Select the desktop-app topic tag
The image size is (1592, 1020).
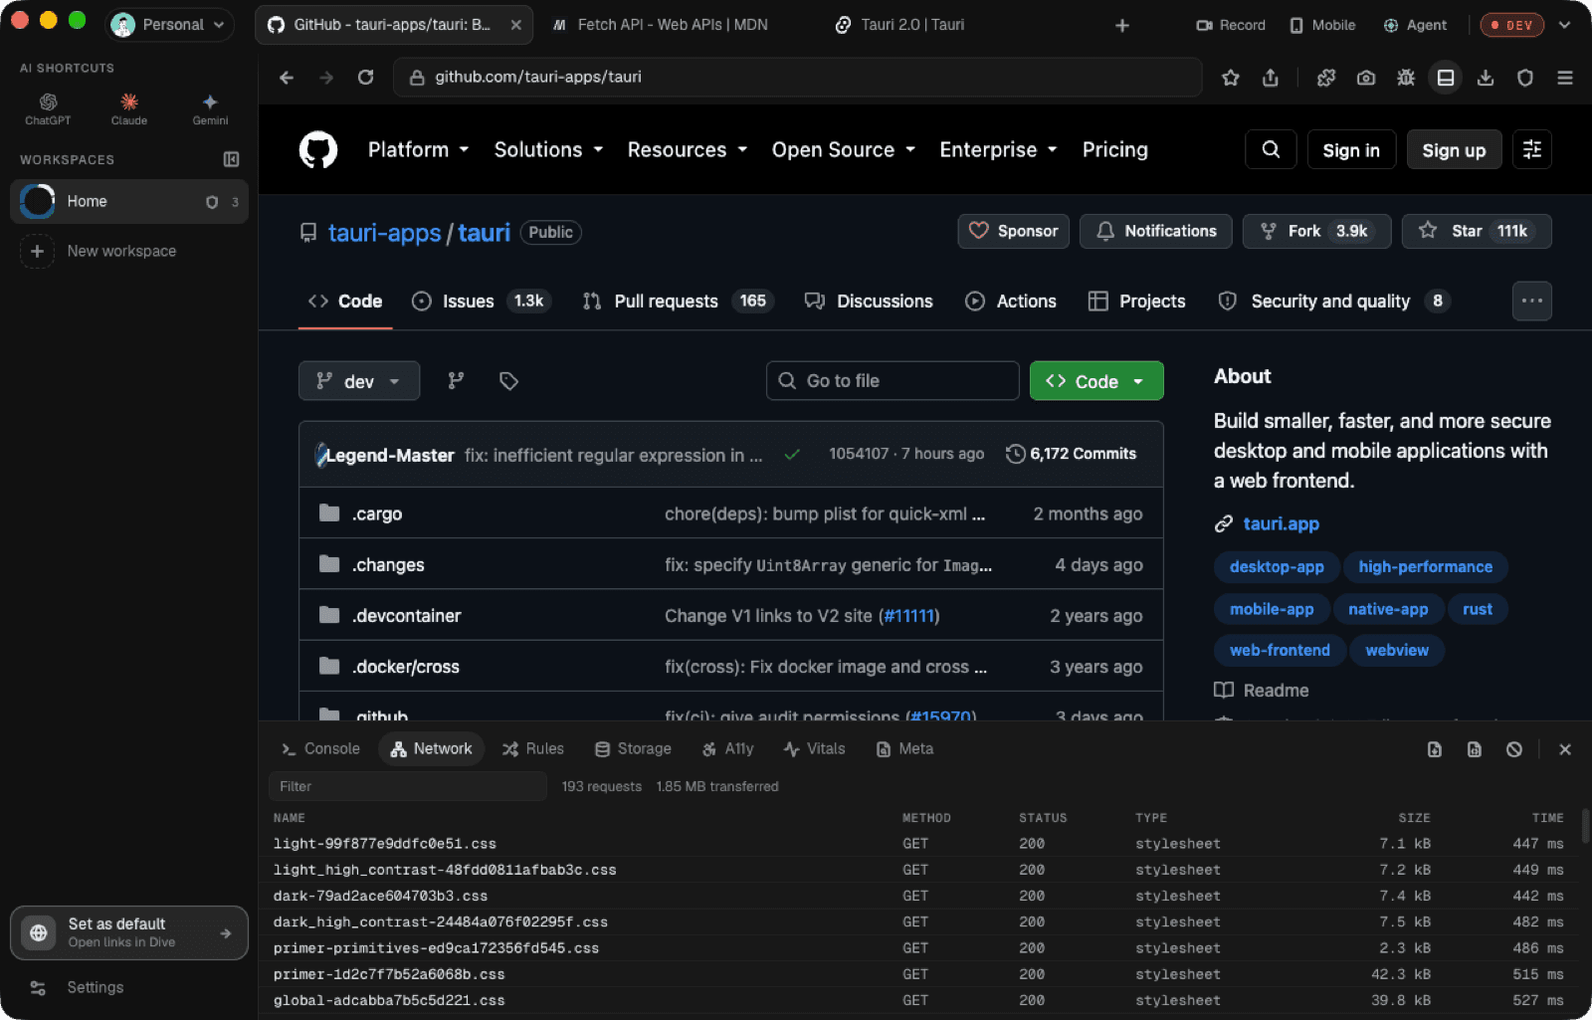(1277, 567)
